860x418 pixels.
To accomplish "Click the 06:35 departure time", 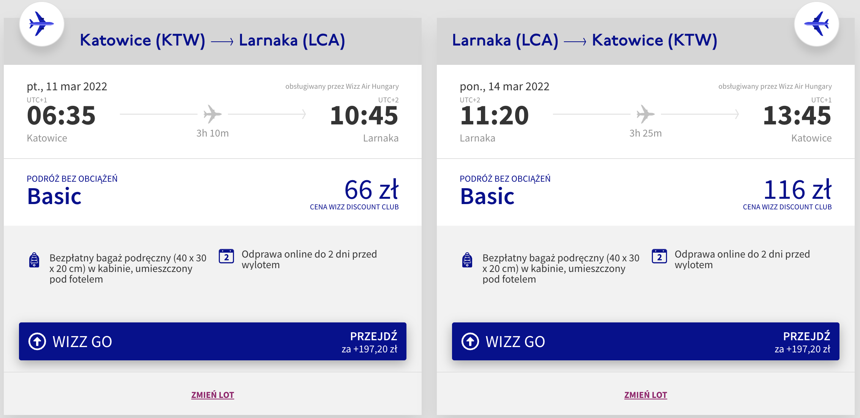I will [x=61, y=116].
